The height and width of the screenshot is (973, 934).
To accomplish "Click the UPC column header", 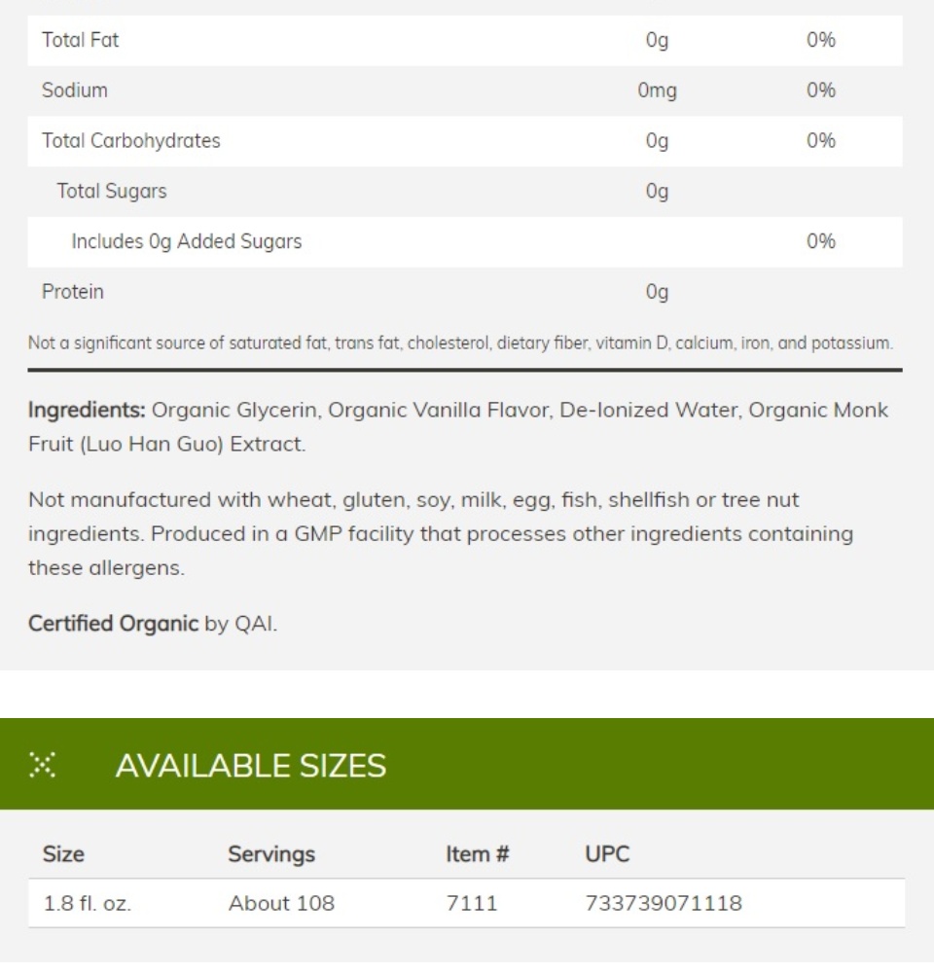I will pos(607,854).
